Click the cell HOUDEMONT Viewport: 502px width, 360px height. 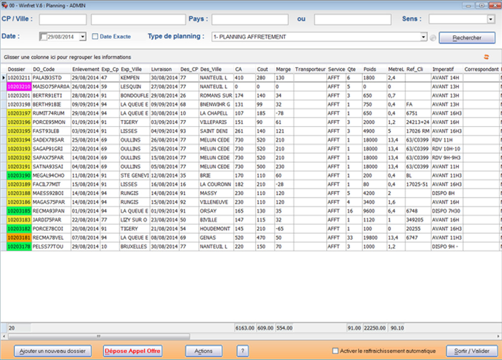click(x=216, y=229)
